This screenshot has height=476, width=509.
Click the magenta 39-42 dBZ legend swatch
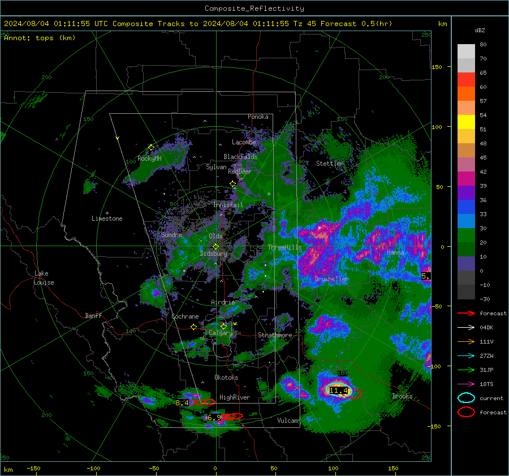tap(466, 179)
